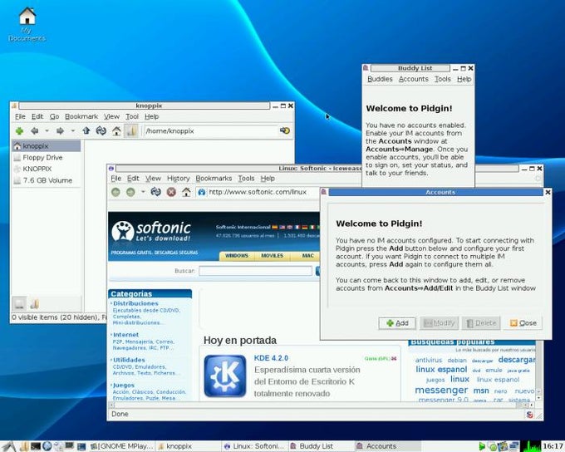565x452 pixels.
Task: Select knoppix home in side pane
Action: tap(47, 146)
